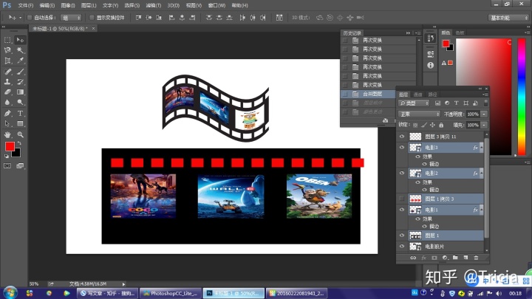532x299 pixels.
Task: Switch to the 路径 tab
Action: pyautogui.click(x=432, y=94)
